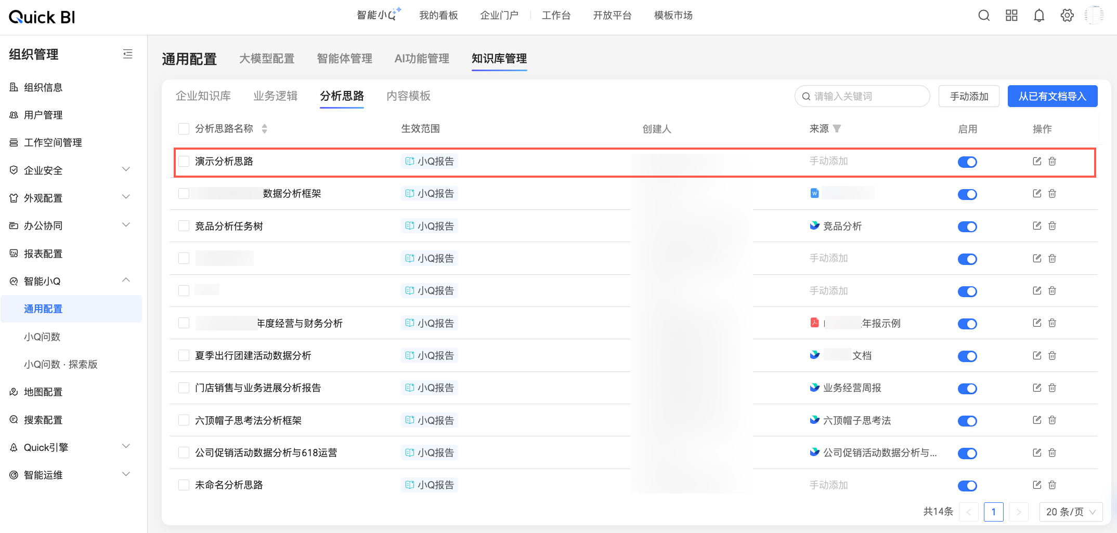Go to page 1 in pagination
The image size is (1117, 533).
(x=993, y=512)
